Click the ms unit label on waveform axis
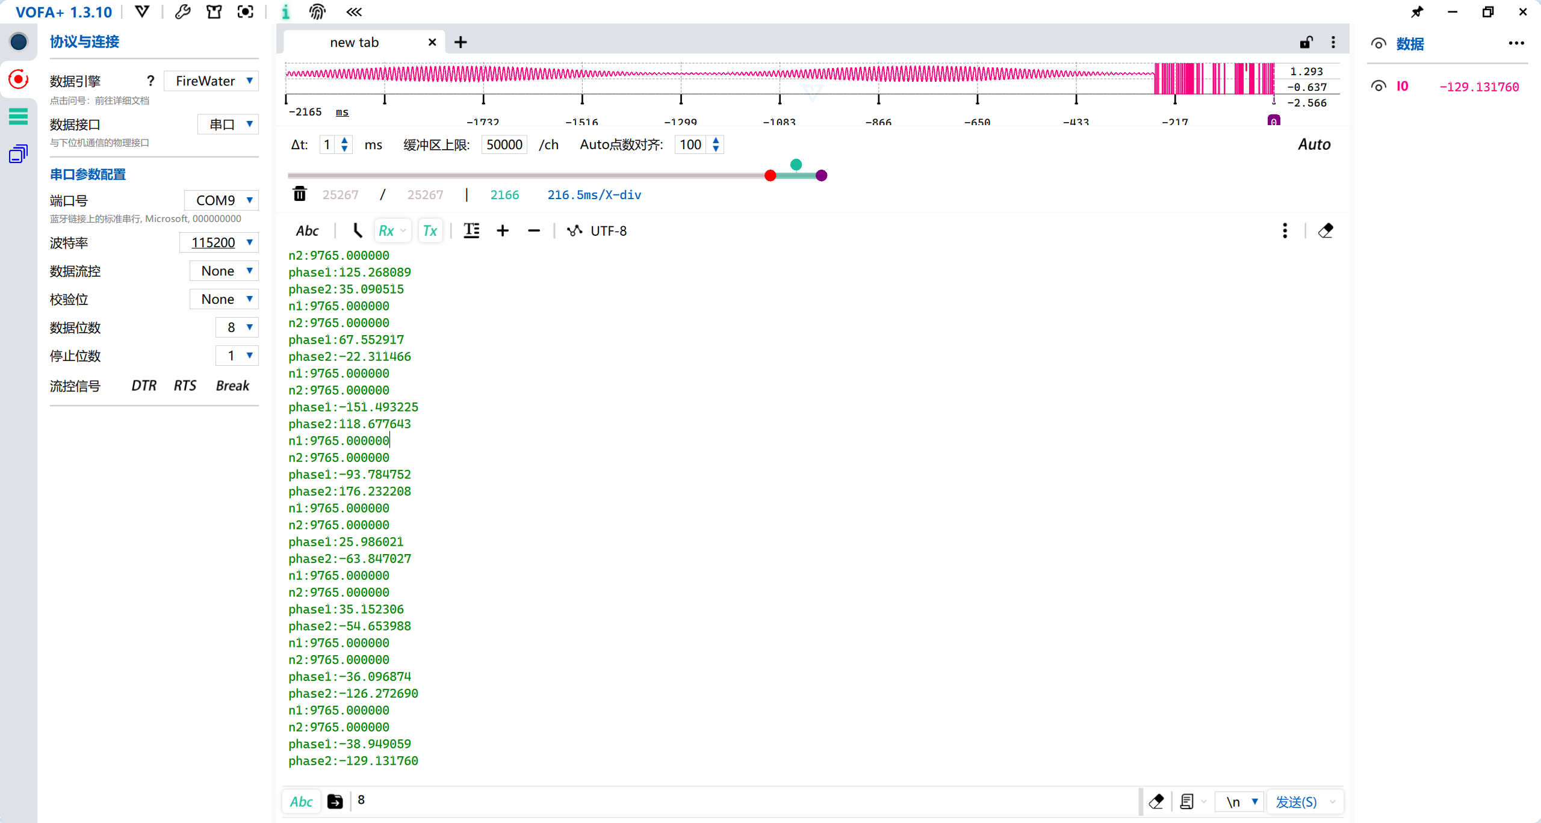 coord(342,113)
